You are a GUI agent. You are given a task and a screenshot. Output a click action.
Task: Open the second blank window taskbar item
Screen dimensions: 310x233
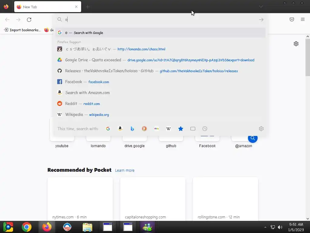[128, 227]
